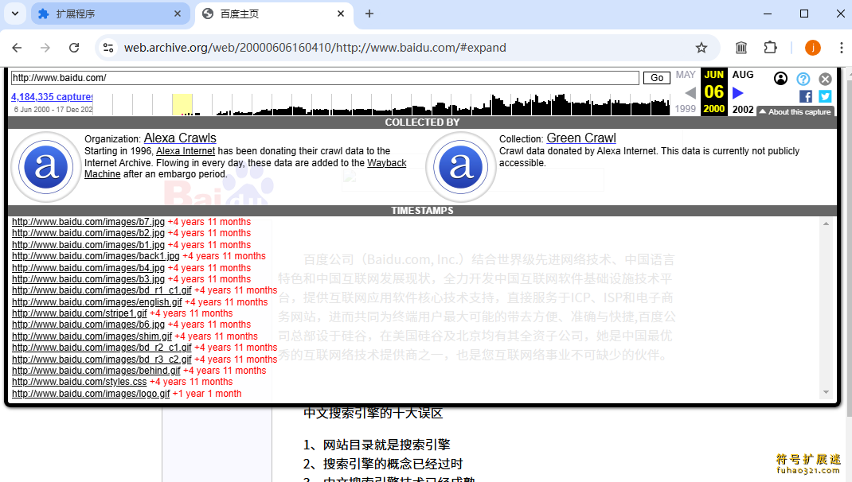
Task: Open Wayback help question mark icon
Action: click(x=803, y=79)
